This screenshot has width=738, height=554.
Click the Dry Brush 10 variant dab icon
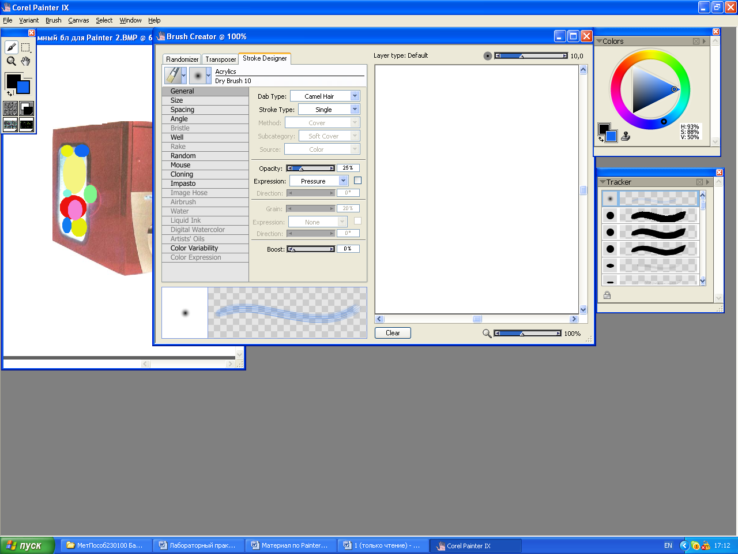(x=197, y=76)
